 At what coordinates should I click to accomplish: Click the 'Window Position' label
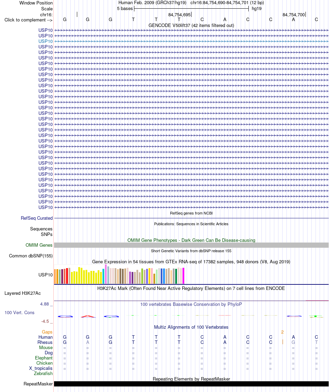[x=36, y=3]
